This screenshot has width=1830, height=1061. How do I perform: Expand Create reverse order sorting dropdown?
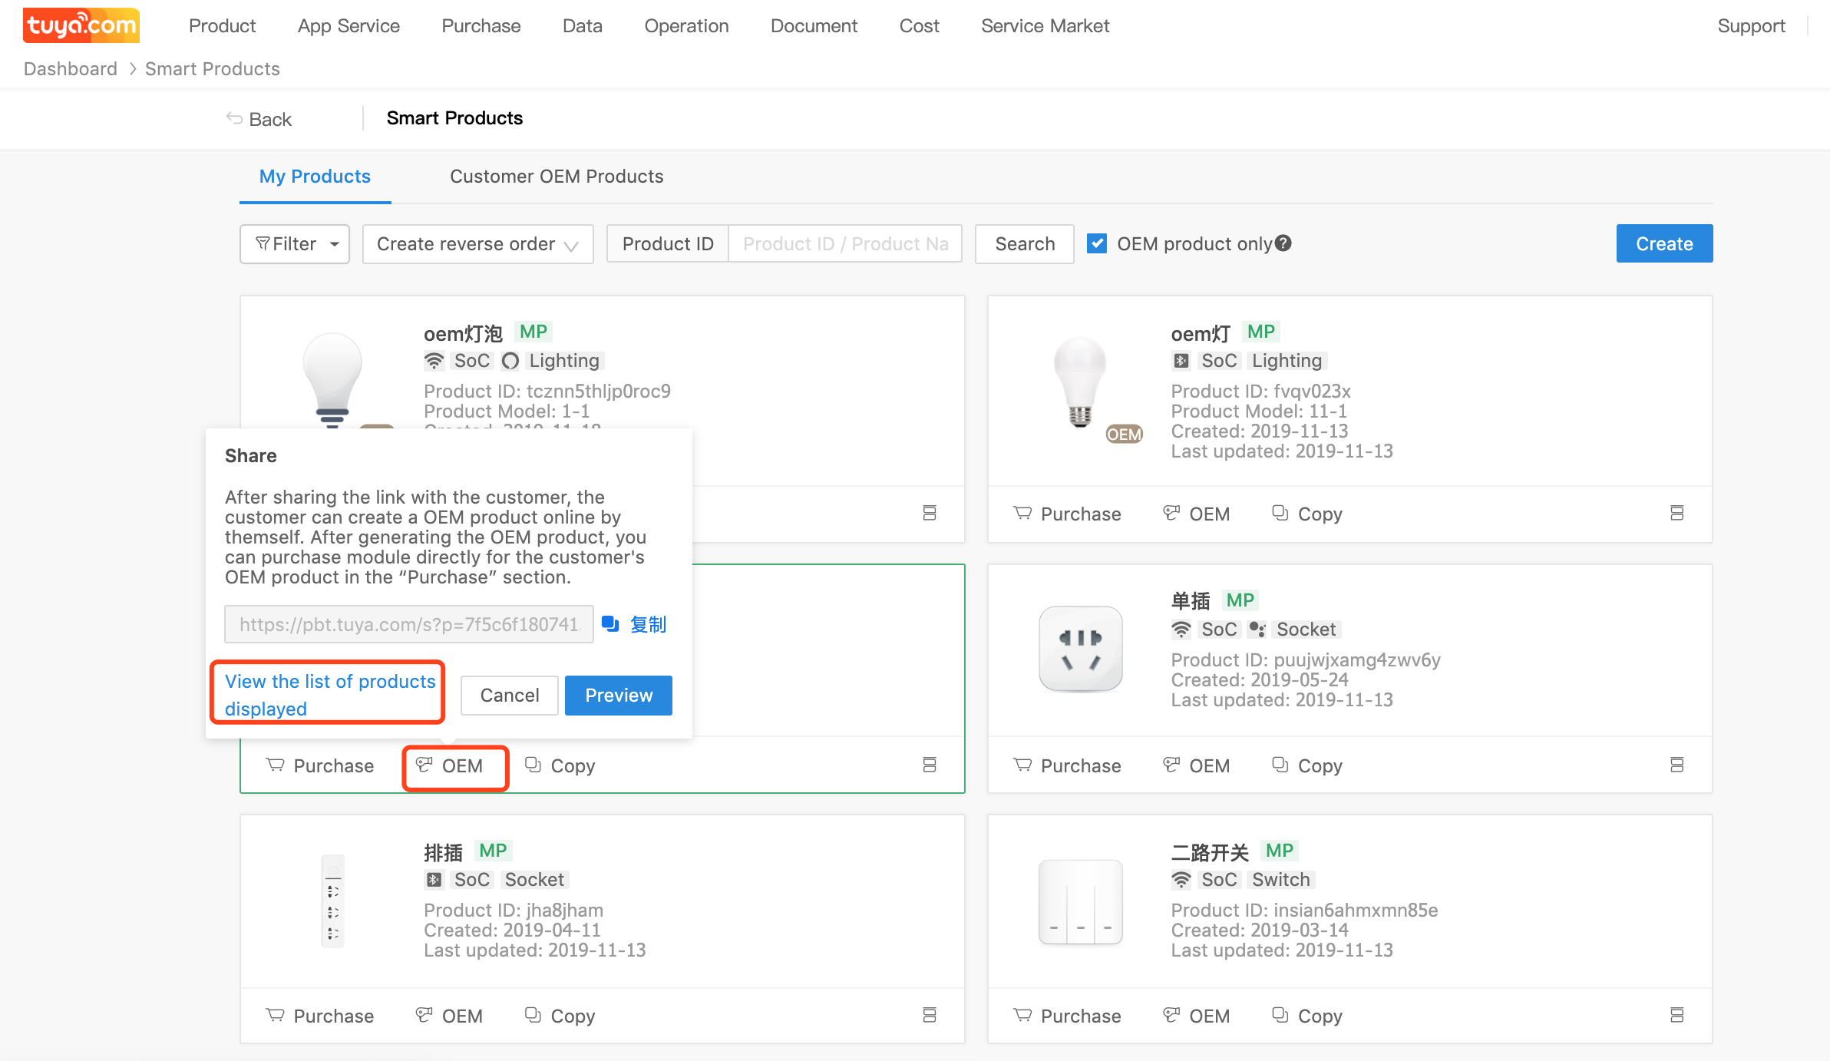477,244
